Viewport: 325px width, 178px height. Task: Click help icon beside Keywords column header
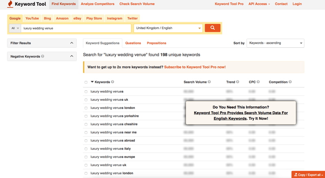point(113,82)
